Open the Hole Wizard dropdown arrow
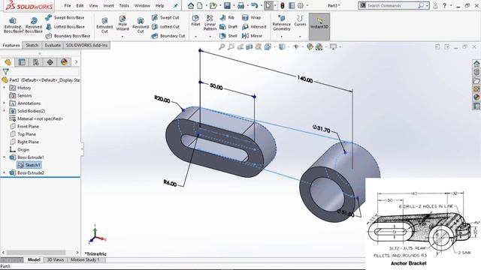This screenshot has height=270, width=481. [x=123, y=37]
